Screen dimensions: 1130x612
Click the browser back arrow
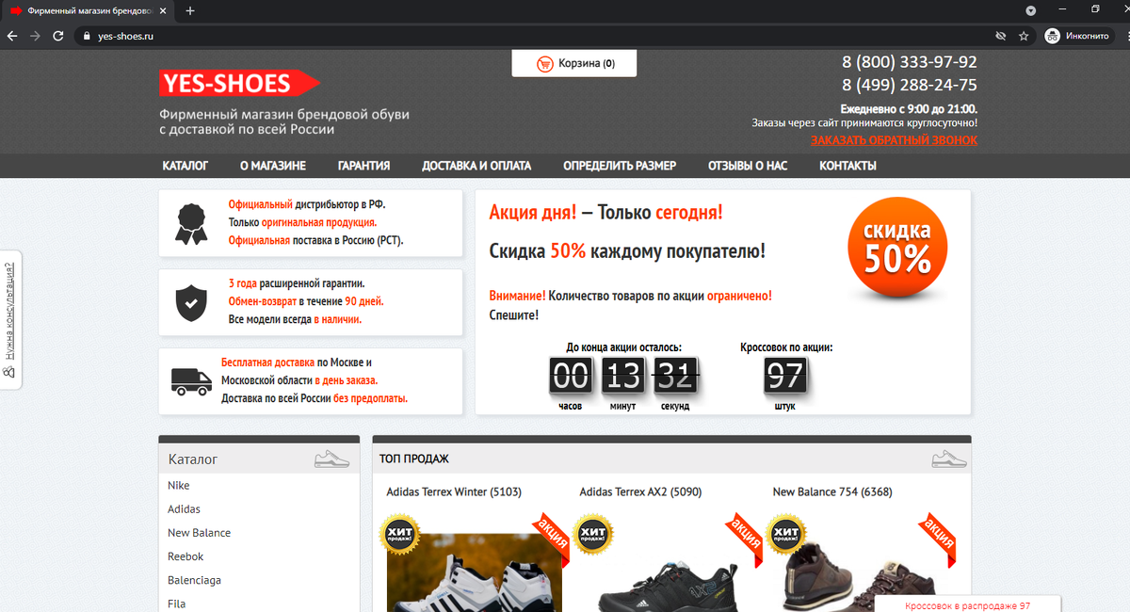click(x=11, y=36)
